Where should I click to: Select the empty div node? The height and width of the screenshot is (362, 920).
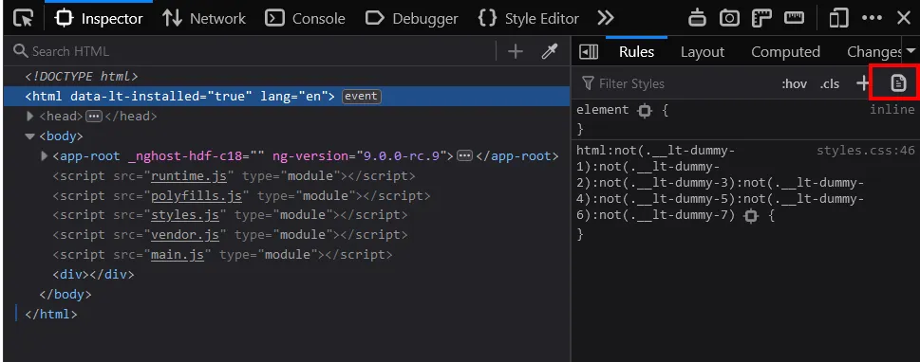tap(94, 274)
